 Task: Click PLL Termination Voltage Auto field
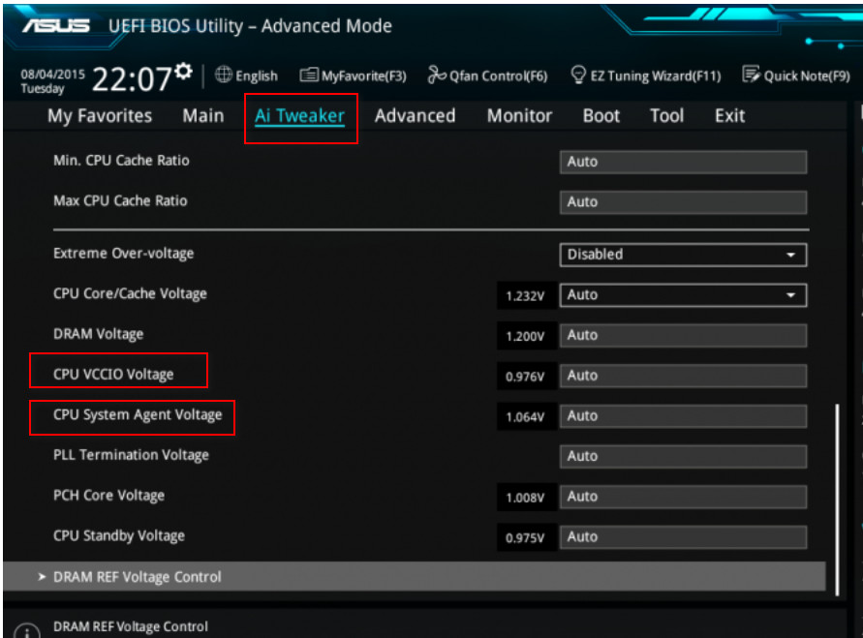(683, 456)
